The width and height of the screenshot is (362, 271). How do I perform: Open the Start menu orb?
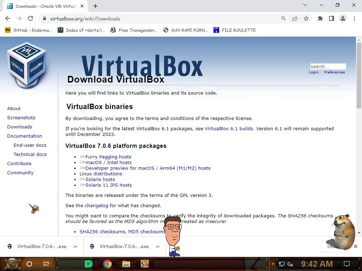point(12,264)
